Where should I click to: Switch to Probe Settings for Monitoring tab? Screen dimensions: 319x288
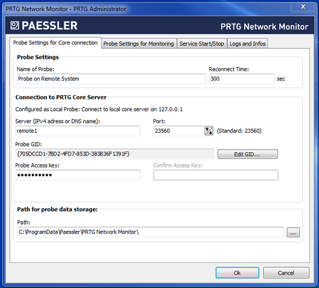pos(139,44)
